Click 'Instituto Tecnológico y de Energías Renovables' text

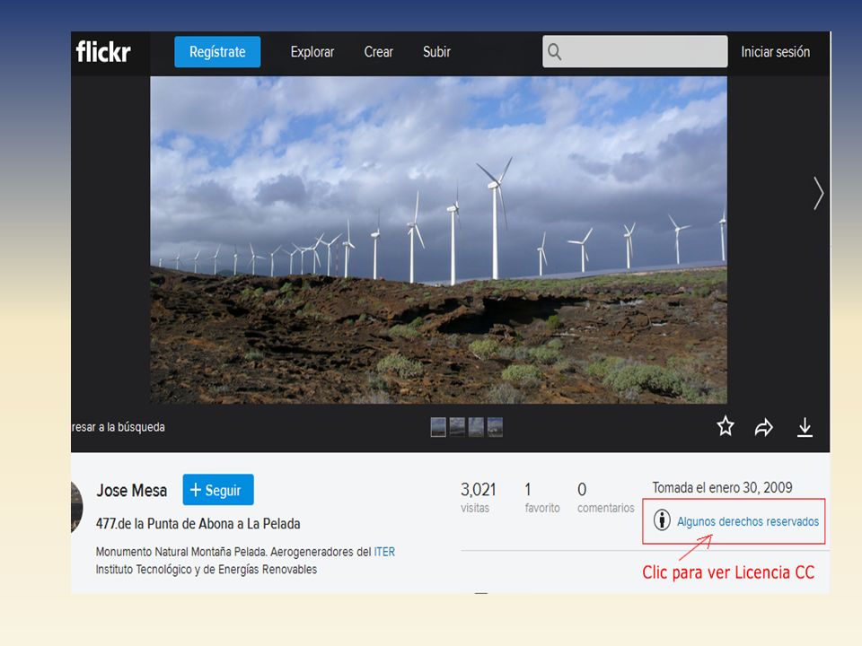click(x=207, y=569)
